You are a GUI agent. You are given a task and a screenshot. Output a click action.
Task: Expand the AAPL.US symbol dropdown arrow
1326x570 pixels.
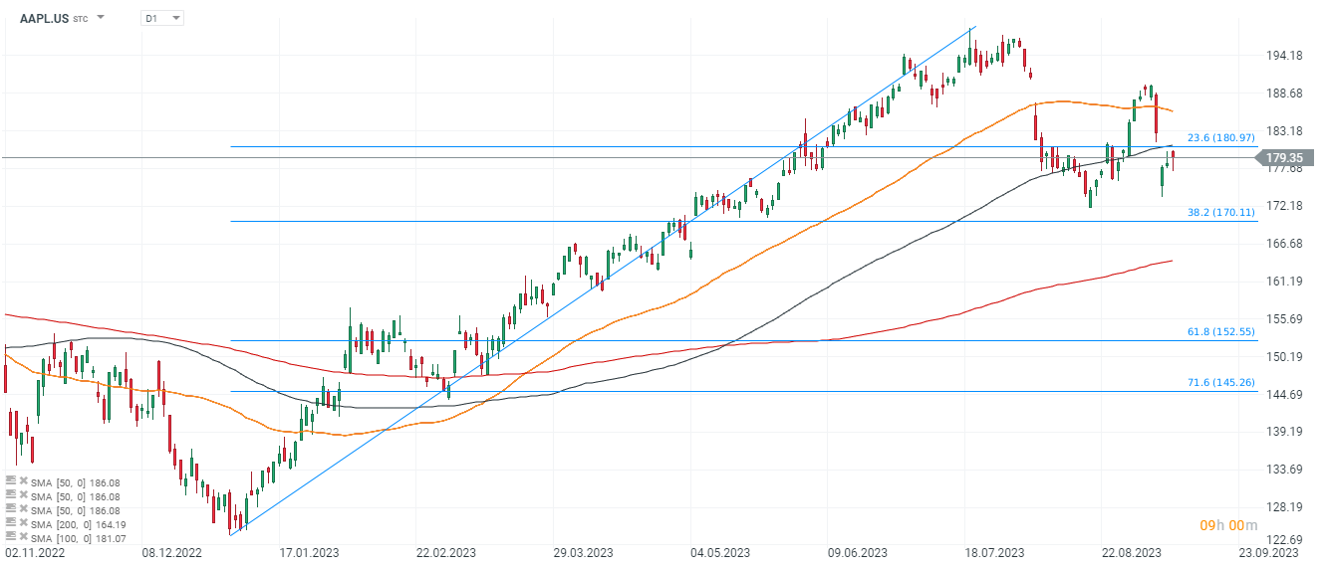pos(101,18)
